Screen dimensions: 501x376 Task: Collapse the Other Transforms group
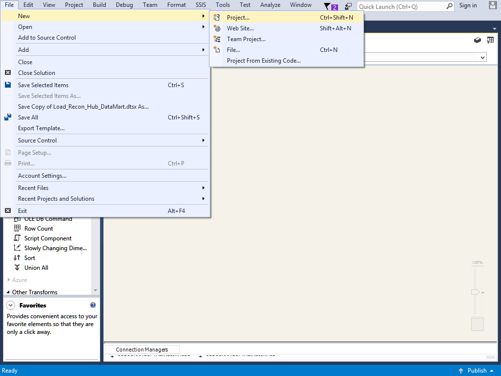(x=8, y=292)
